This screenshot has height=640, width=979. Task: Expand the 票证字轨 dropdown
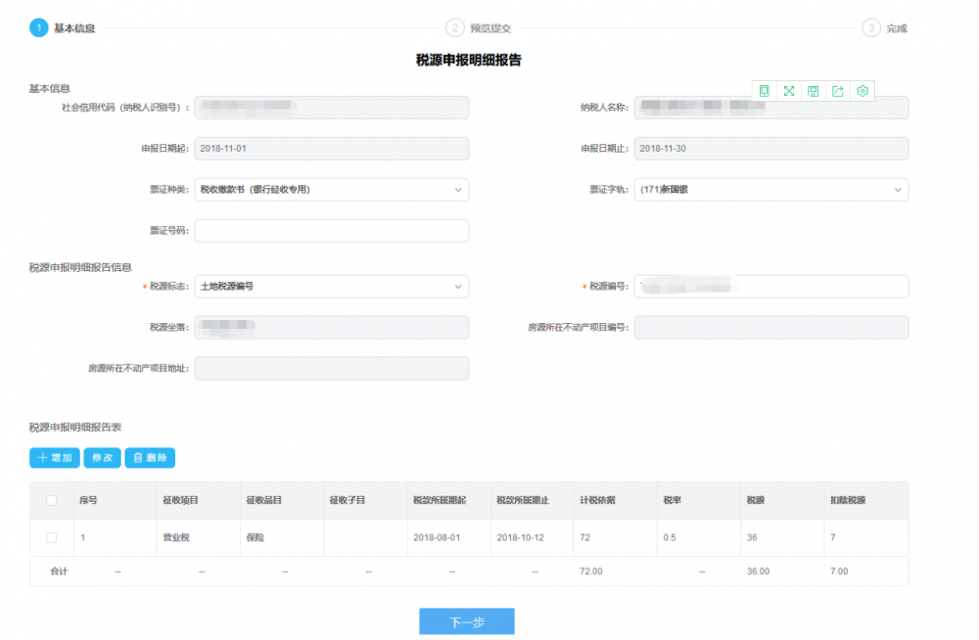(770, 190)
